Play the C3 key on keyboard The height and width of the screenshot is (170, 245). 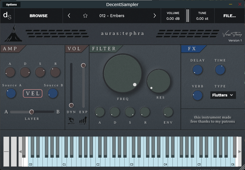132,162
